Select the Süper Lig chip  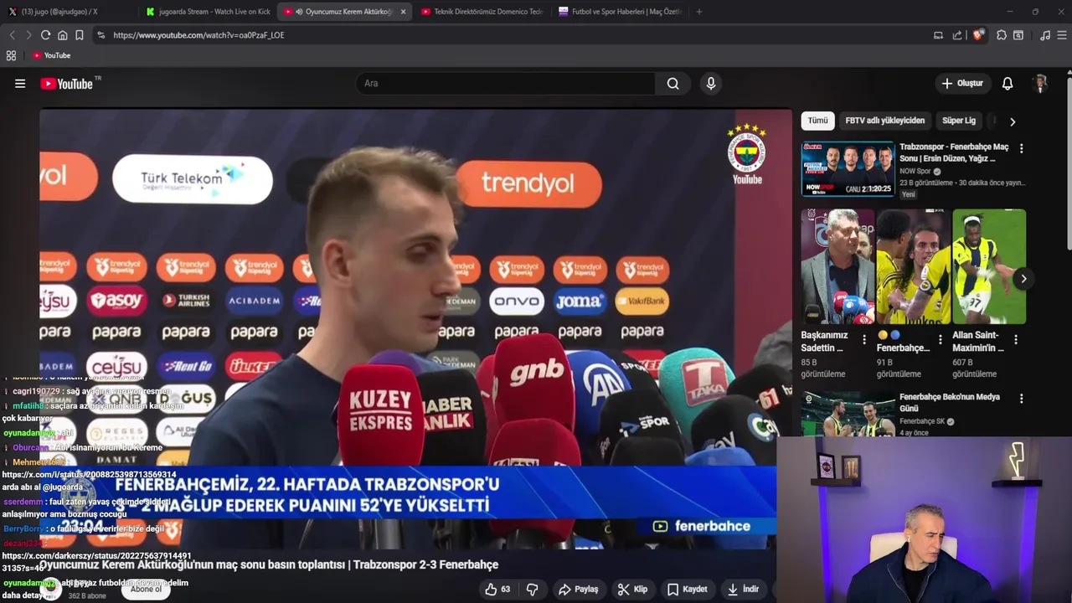[x=959, y=121]
